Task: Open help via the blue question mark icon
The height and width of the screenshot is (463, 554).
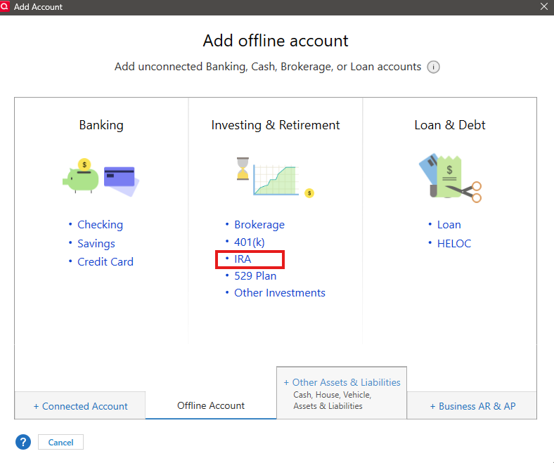Action: pyautogui.click(x=23, y=442)
